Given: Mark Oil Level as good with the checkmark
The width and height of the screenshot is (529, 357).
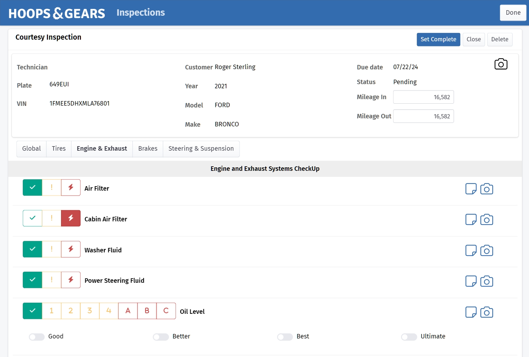Looking at the screenshot, I should [x=32, y=311].
